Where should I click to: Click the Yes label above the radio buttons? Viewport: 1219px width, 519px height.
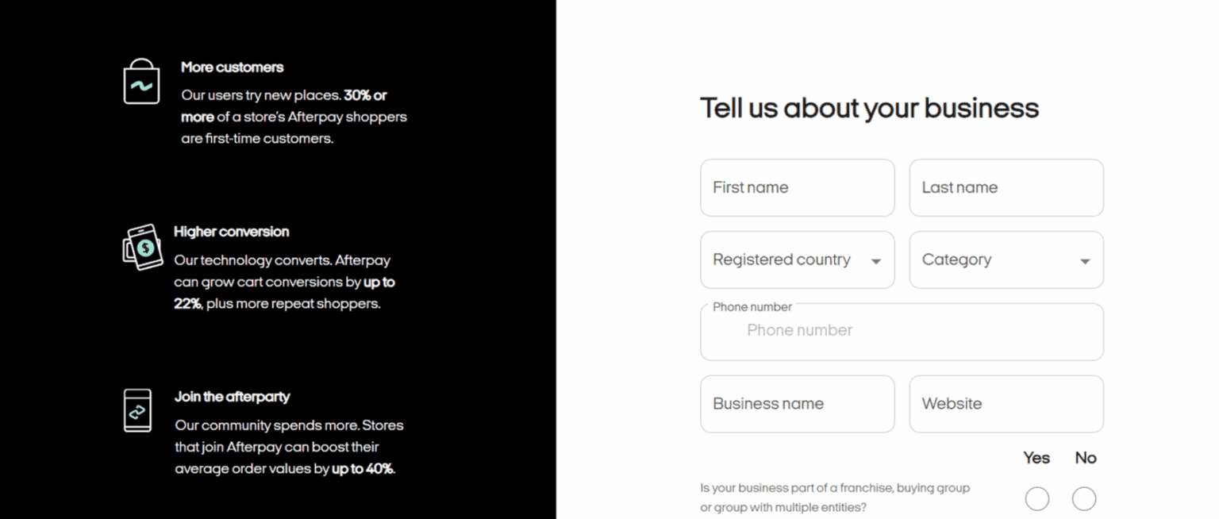tap(1036, 458)
